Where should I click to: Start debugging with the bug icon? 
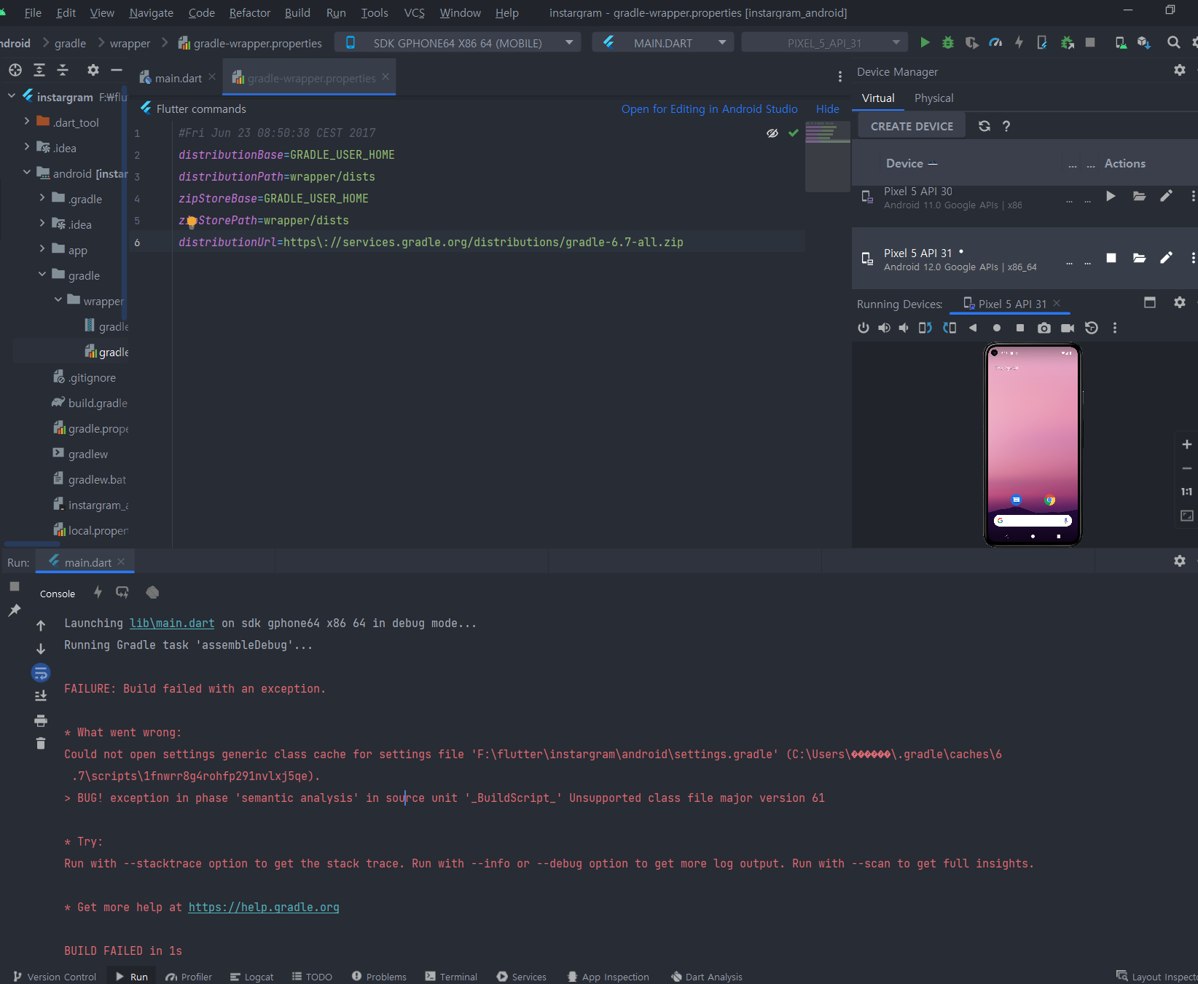point(948,43)
